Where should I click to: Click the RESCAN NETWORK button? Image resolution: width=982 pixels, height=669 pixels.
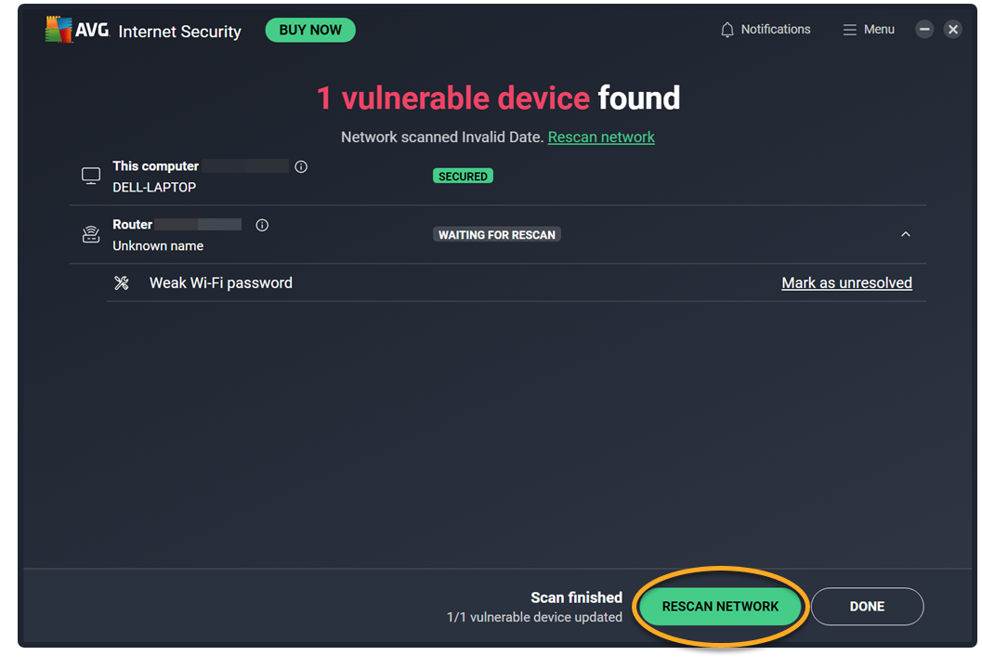720,607
